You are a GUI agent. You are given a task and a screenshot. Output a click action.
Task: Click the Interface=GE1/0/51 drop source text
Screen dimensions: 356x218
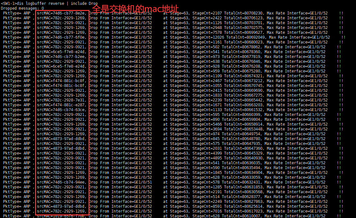point(131,182)
